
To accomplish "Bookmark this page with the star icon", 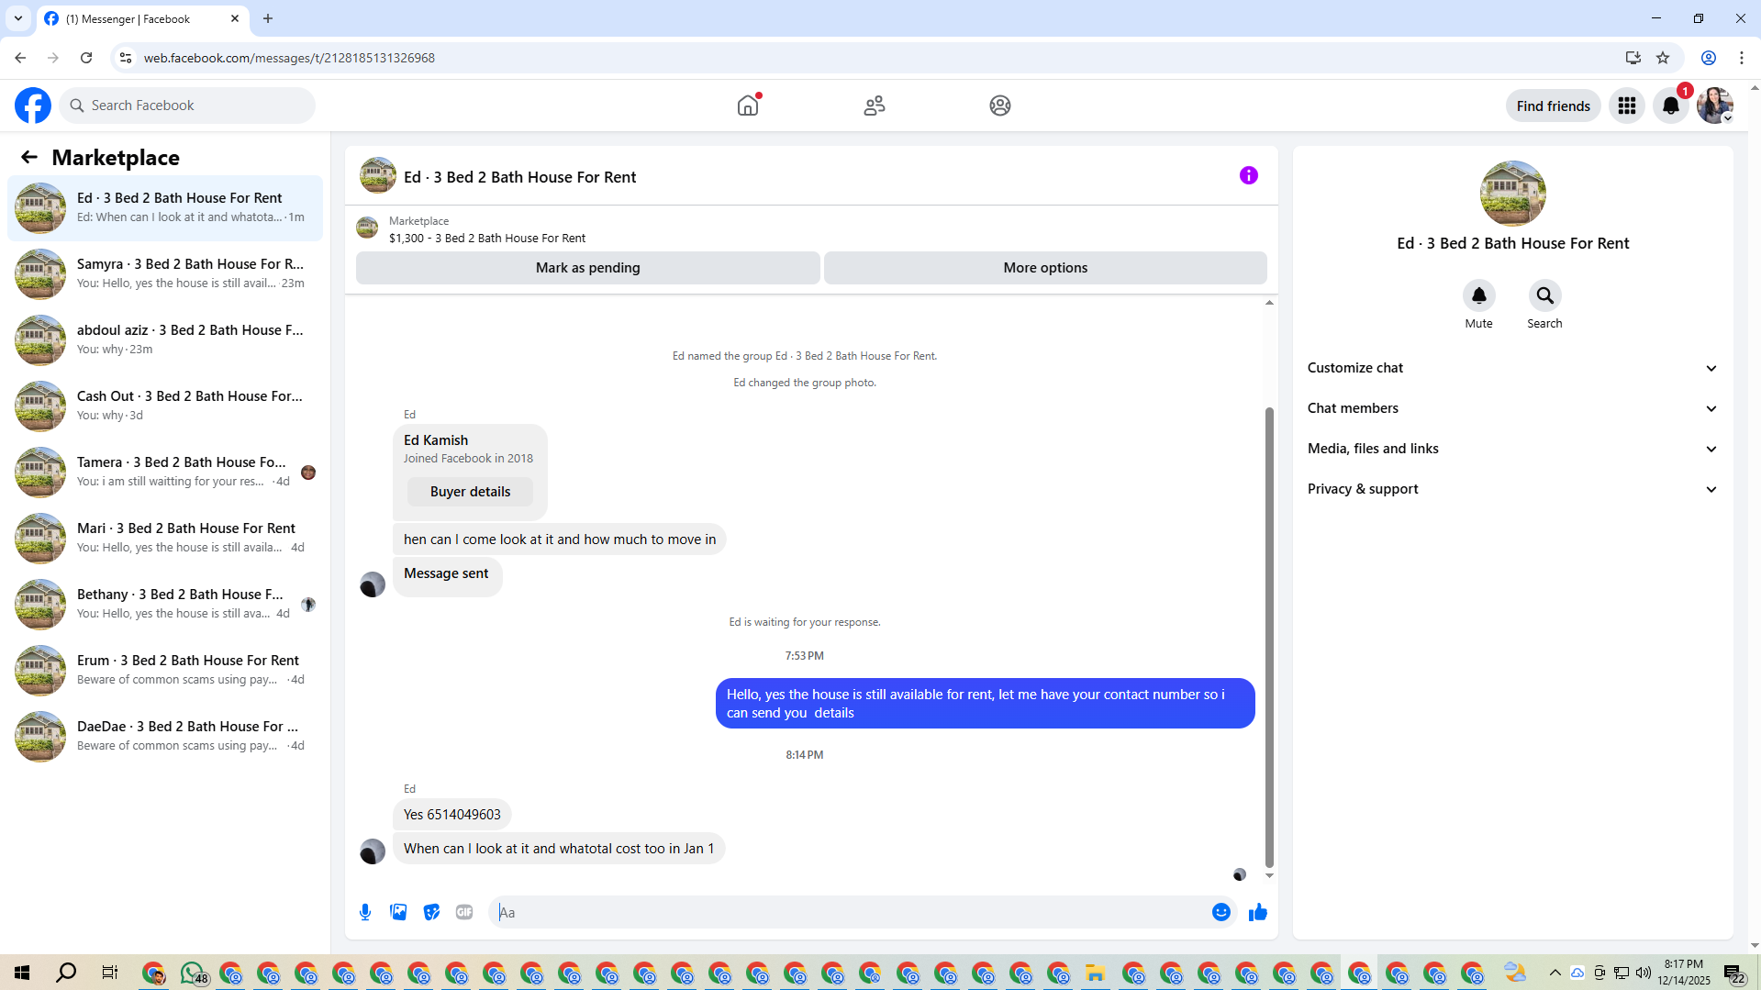I will click(x=1663, y=58).
